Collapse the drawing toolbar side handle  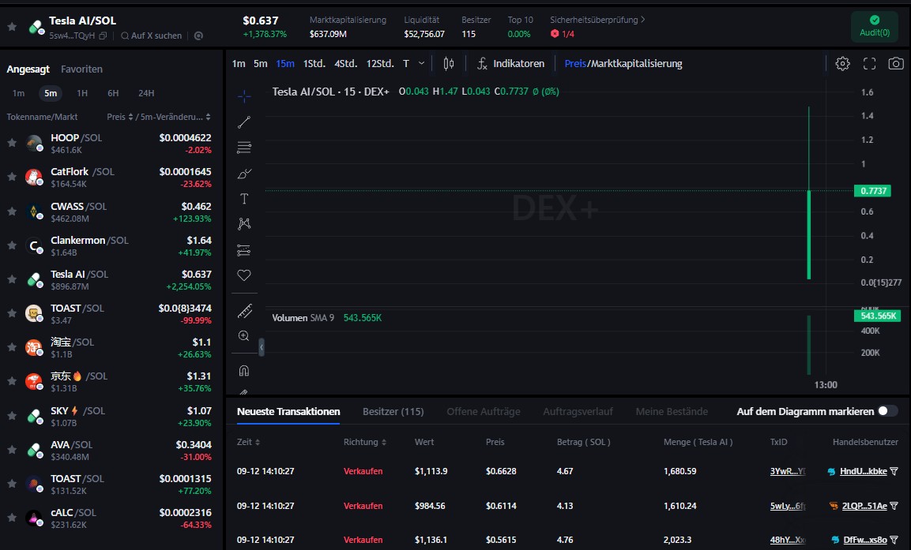click(262, 346)
